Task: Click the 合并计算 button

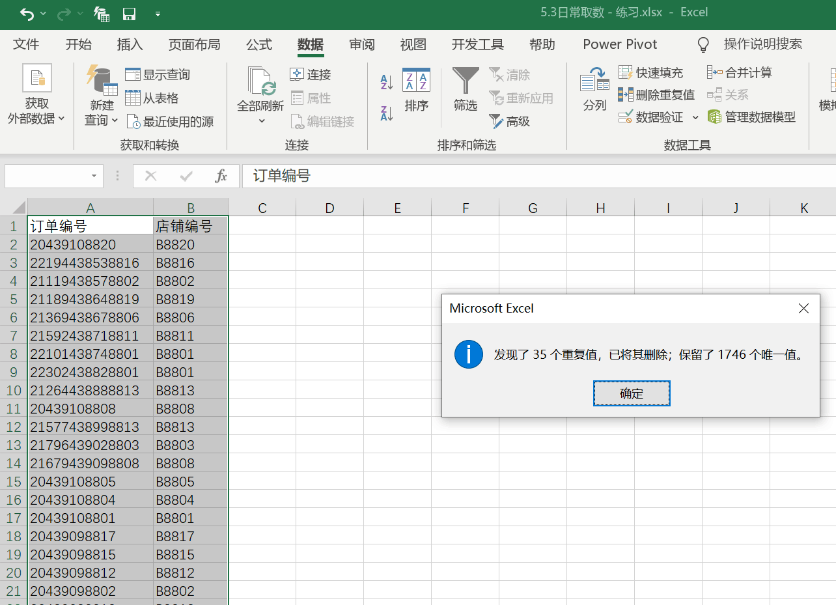Action: (740, 72)
